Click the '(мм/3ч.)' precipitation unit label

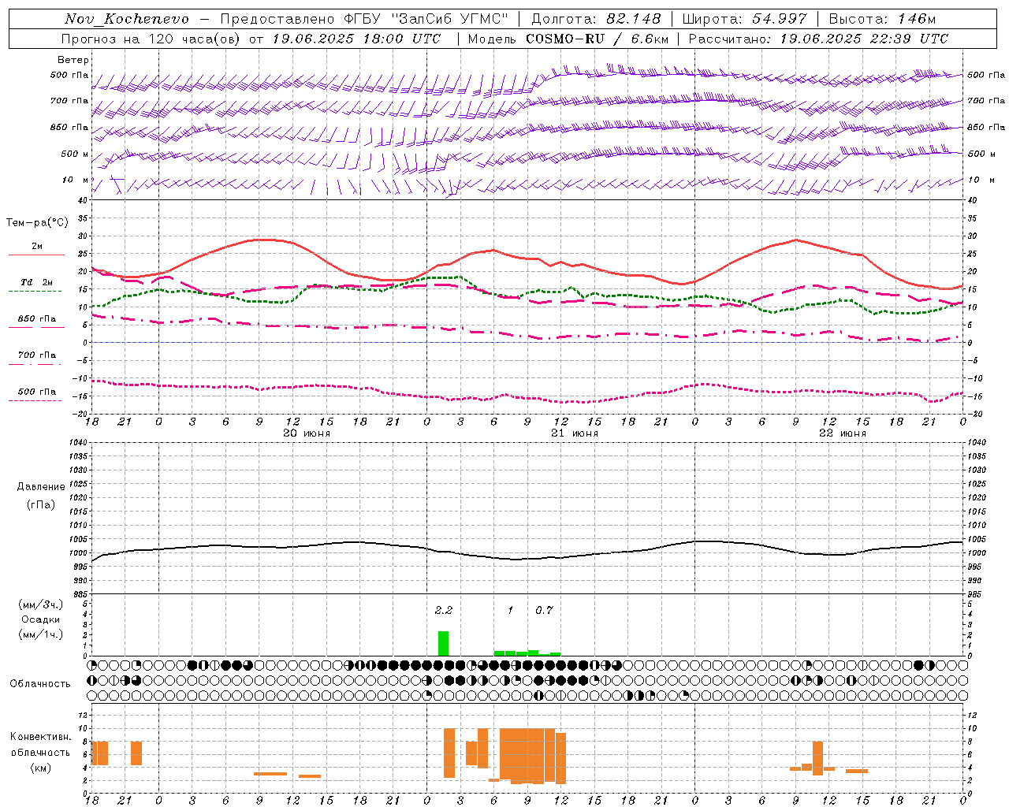point(40,605)
